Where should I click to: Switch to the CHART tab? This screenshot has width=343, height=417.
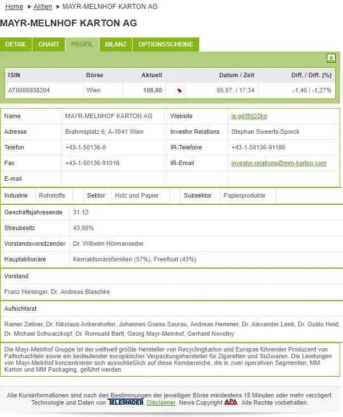(x=49, y=44)
